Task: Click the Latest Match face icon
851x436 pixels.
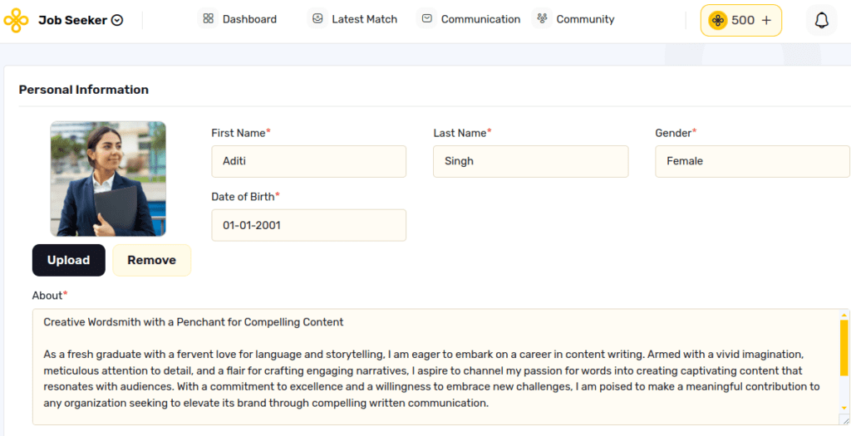Action: (x=317, y=18)
